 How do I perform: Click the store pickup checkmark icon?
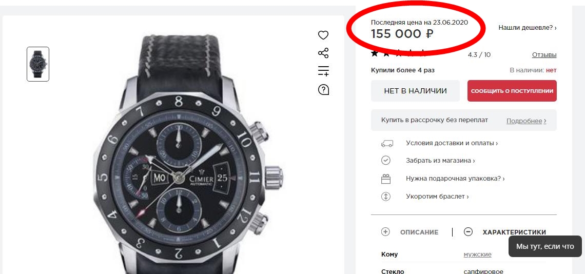pyautogui.click(x=386, y=161)
